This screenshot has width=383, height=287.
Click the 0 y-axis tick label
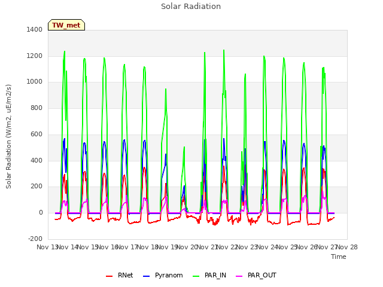point(41,213)
